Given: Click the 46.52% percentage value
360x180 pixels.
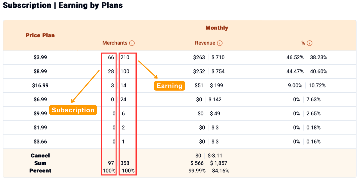Looking at the screenshot, I should pyautogui.click(x=295, y=58).
